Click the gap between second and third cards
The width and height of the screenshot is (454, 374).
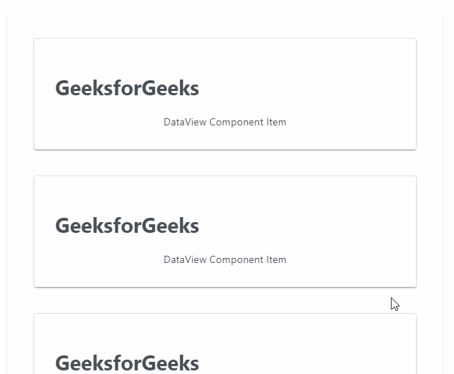(225, 300)
